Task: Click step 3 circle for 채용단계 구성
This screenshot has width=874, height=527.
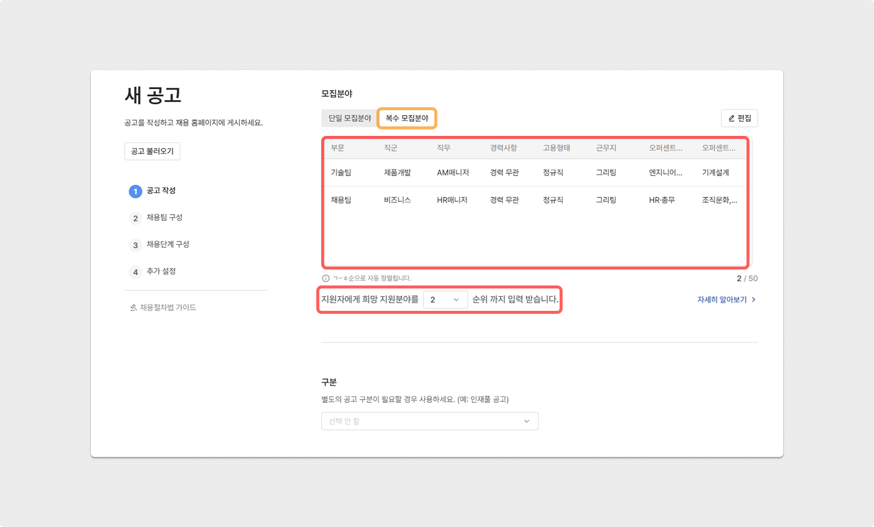Action: 135,245
